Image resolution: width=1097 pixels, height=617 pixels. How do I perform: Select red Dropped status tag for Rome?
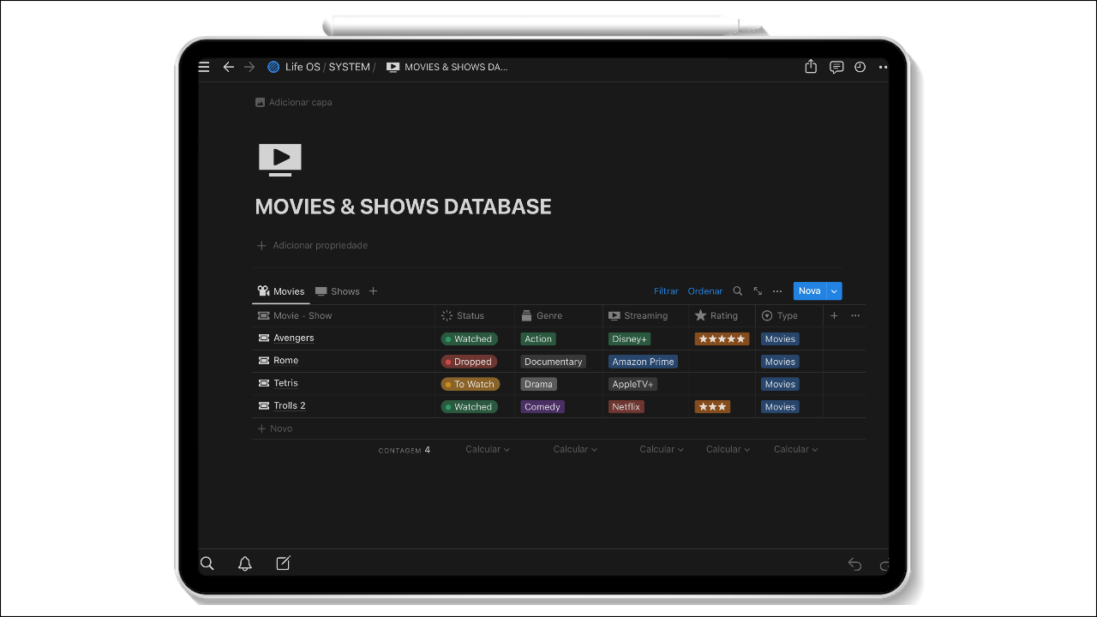470,362
